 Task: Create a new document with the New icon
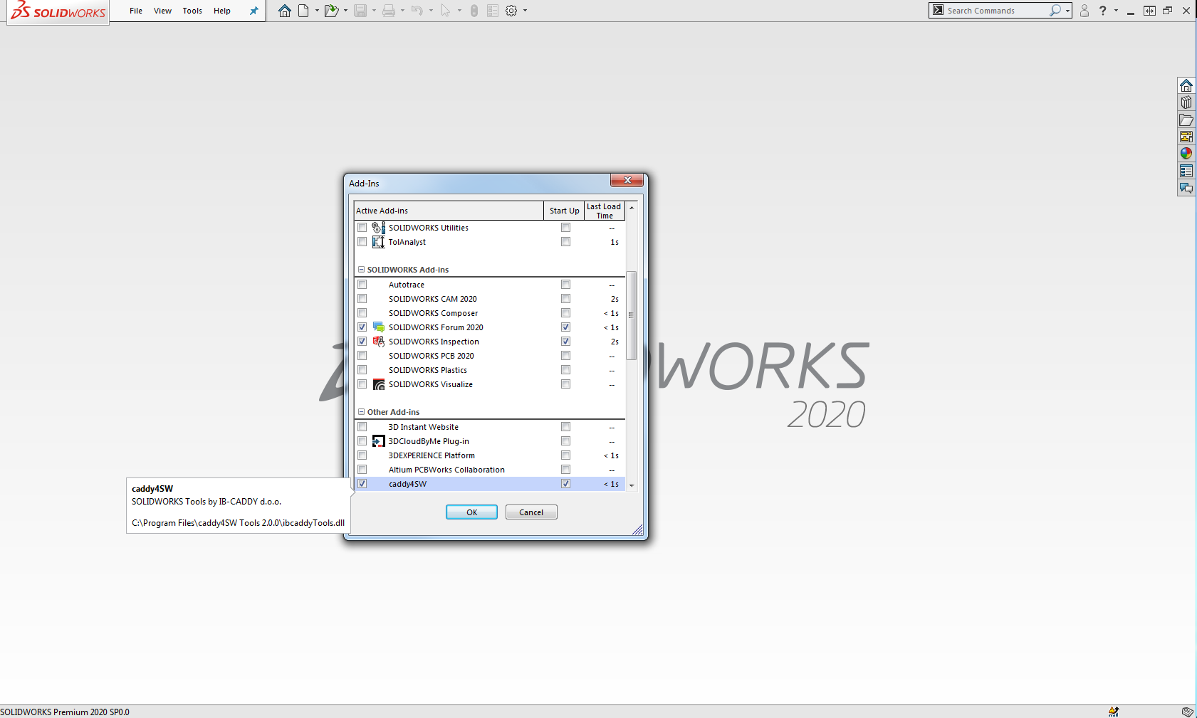click(303, 11)
